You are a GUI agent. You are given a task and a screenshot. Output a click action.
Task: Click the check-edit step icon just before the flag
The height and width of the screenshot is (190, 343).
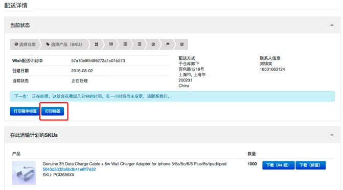[x=153, y=44]
